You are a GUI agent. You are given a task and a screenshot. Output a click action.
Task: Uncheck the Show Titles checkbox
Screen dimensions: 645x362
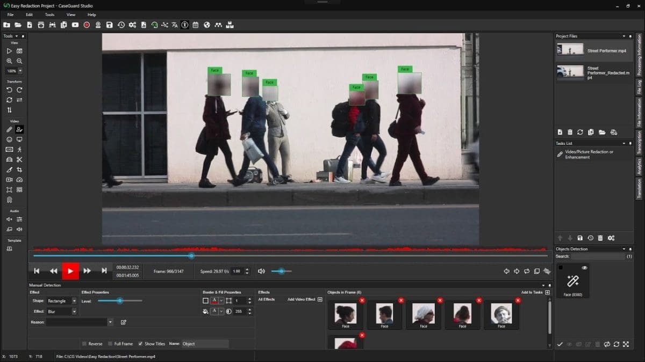(140, 344)
